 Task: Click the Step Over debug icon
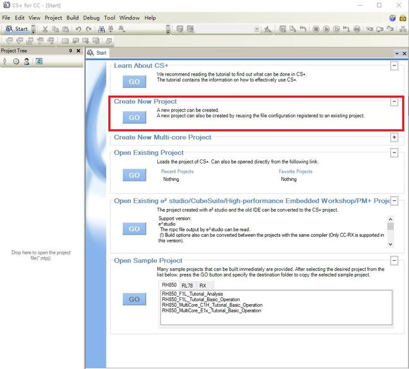380,29
